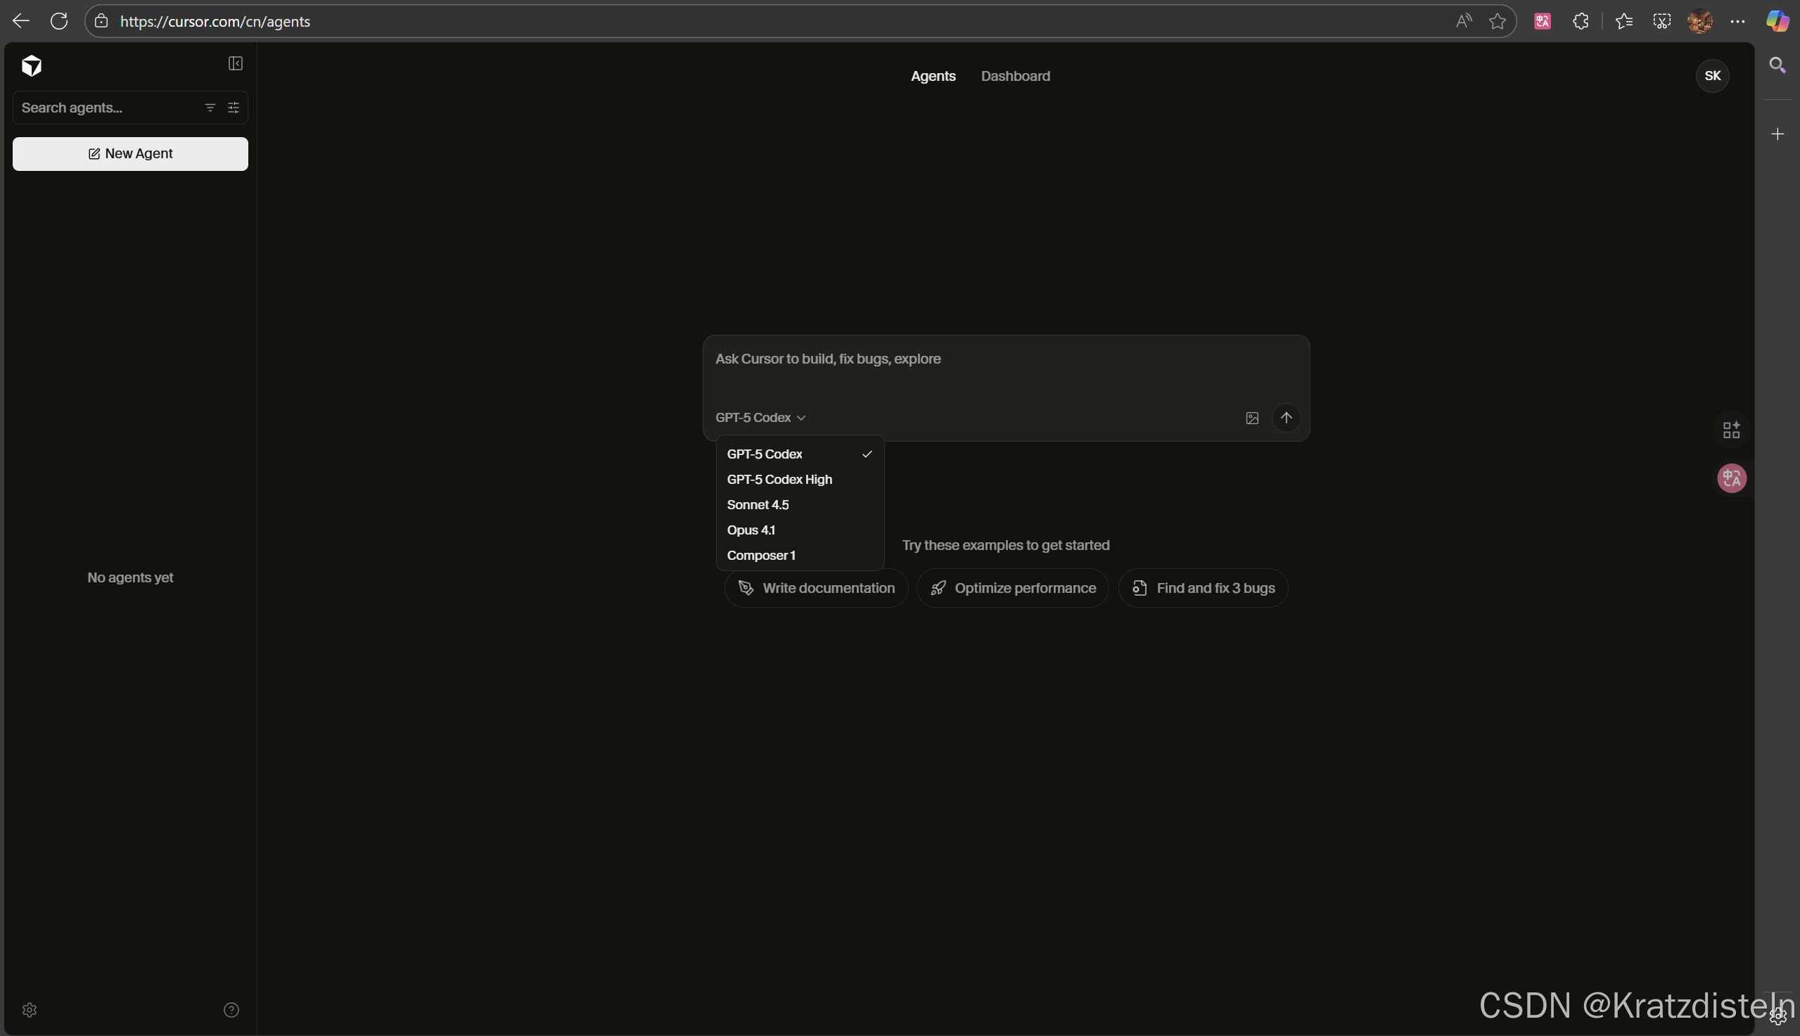The height and width of the screenshot is (1036, 1800).
Task: Click the Optimize performance example chip
Action: [x=1012, y=589]
